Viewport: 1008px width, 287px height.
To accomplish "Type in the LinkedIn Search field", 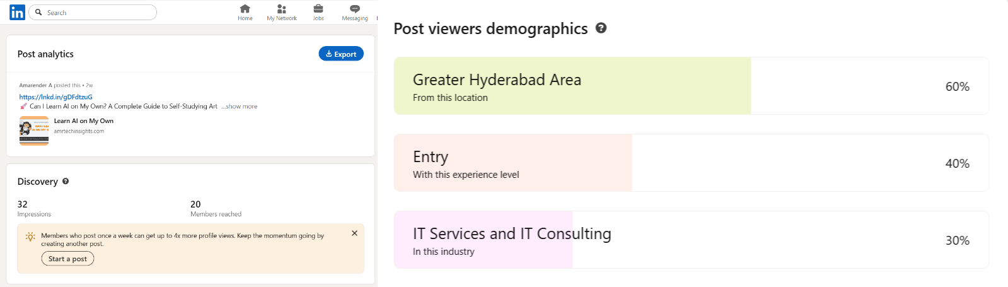I will pyautogui.click(x=98, y=13).
